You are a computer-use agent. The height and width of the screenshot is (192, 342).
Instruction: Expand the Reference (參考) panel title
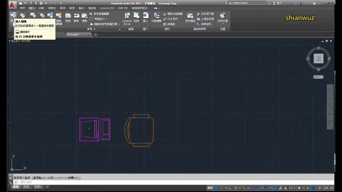pos(91,29)
